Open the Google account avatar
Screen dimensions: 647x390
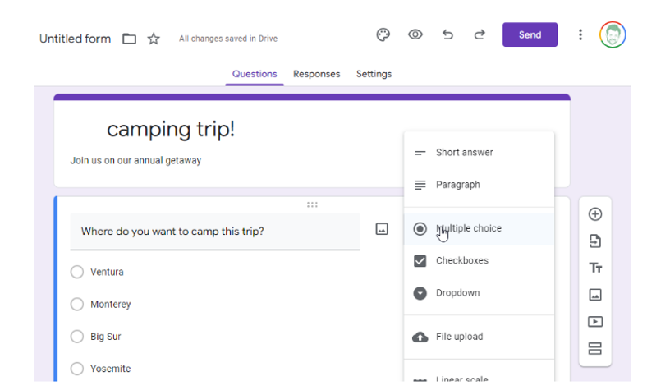[613, 34]
